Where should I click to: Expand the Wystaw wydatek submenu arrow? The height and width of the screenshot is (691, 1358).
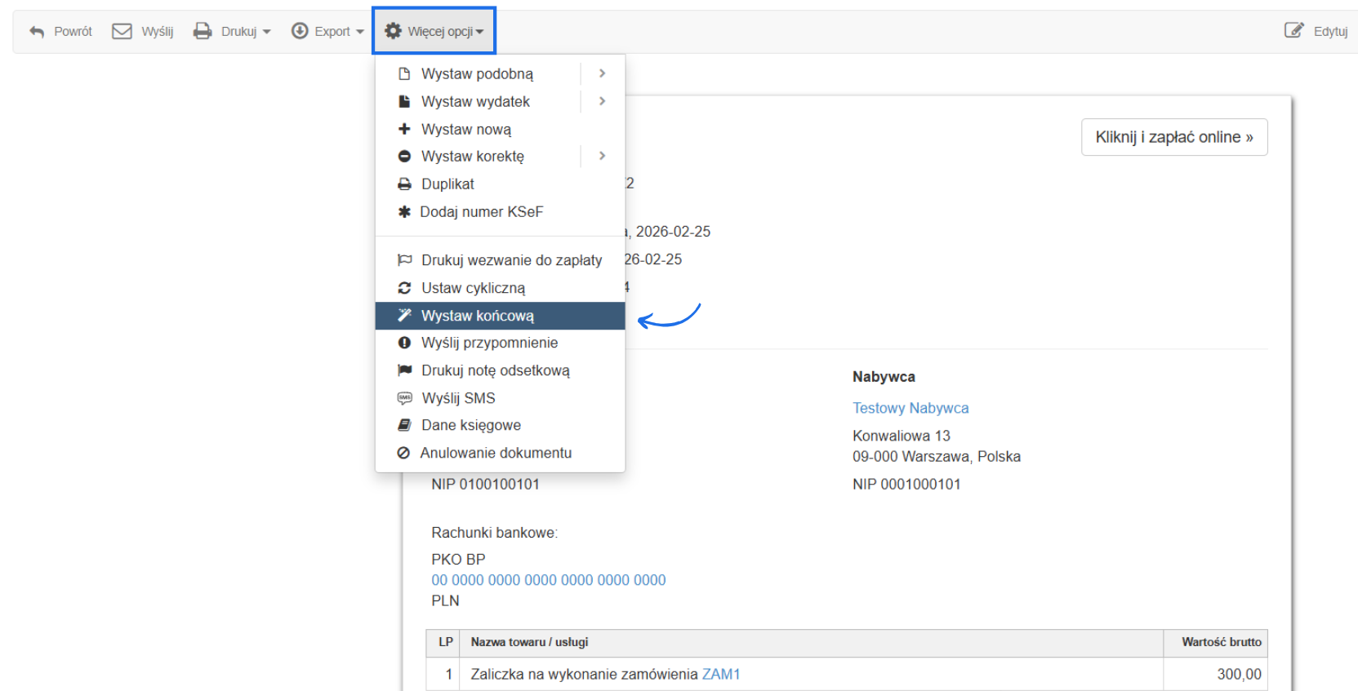pos(602,101)
